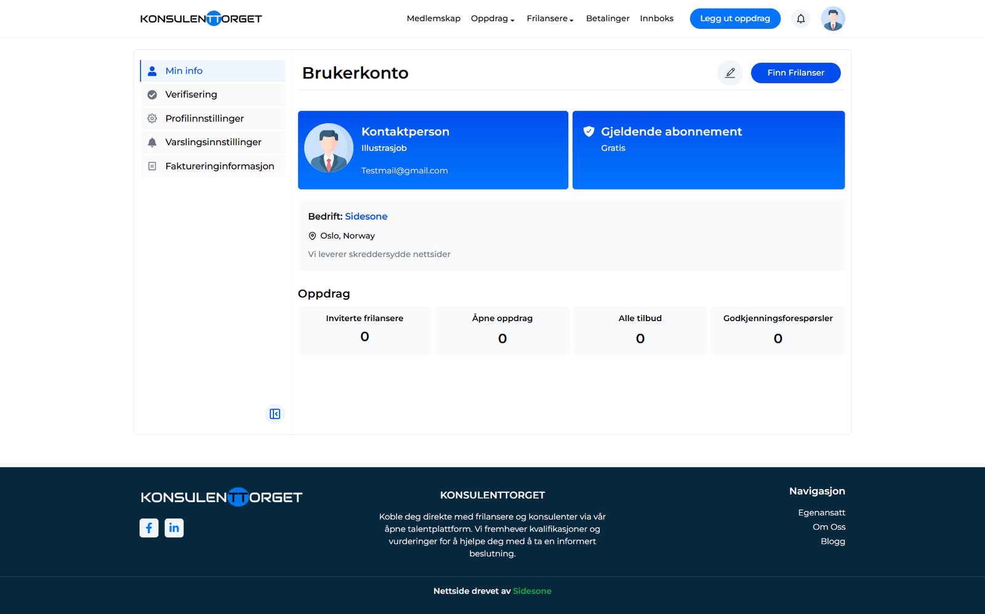This screenshot has width=985, height=614.
Task: Click the Konsulenttorget logo in the header
Action: tap(201, 18)
